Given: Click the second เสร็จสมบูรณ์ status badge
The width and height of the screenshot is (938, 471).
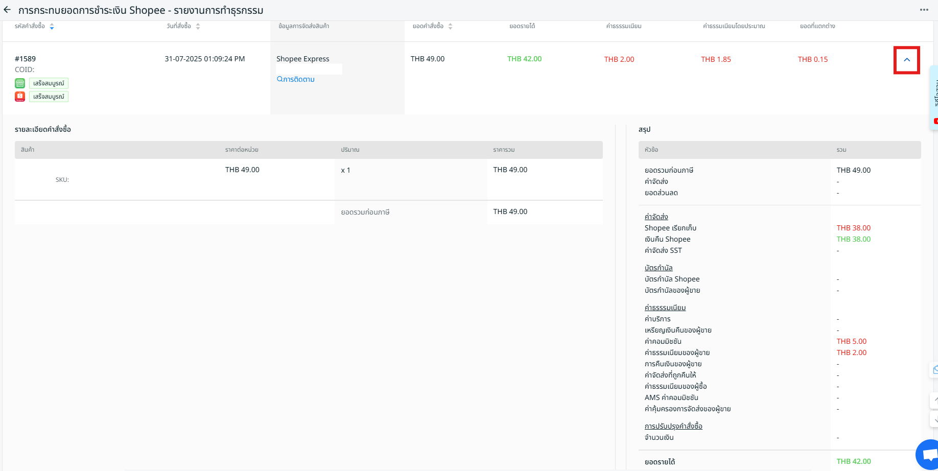Looking at the screenshot, I should 49,97.
